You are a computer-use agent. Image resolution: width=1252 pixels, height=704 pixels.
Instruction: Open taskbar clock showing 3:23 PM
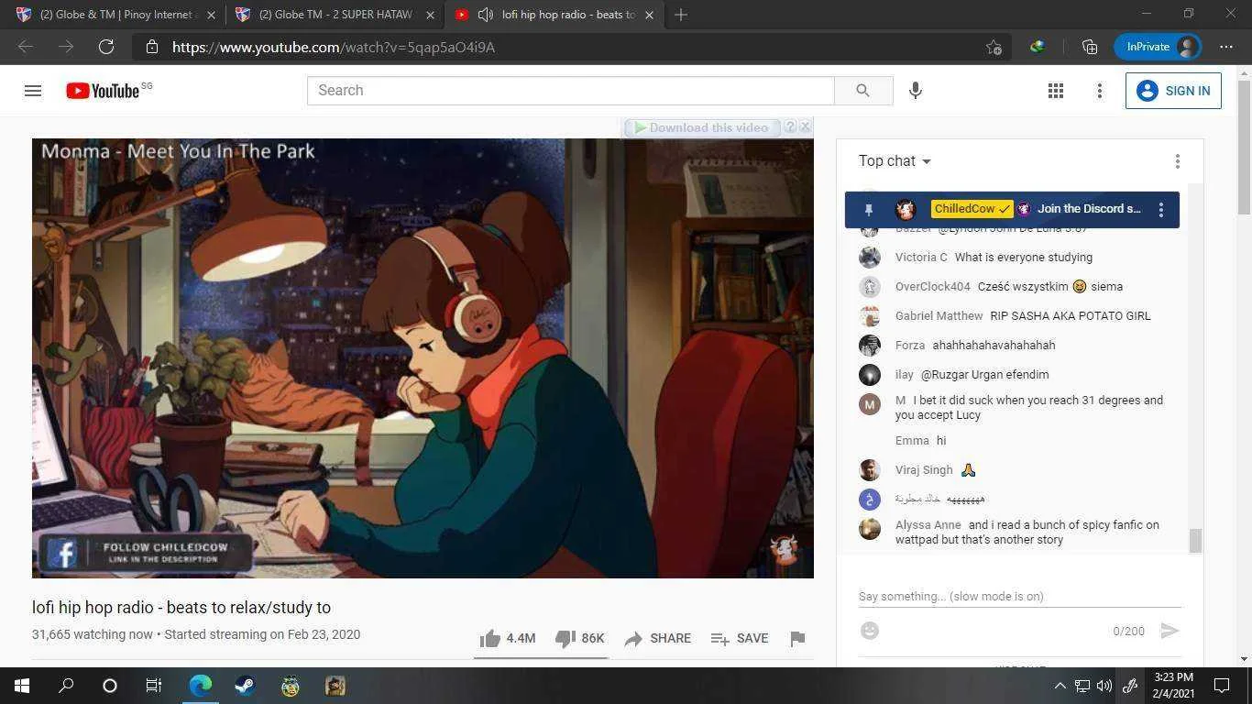pos(1174,686)
